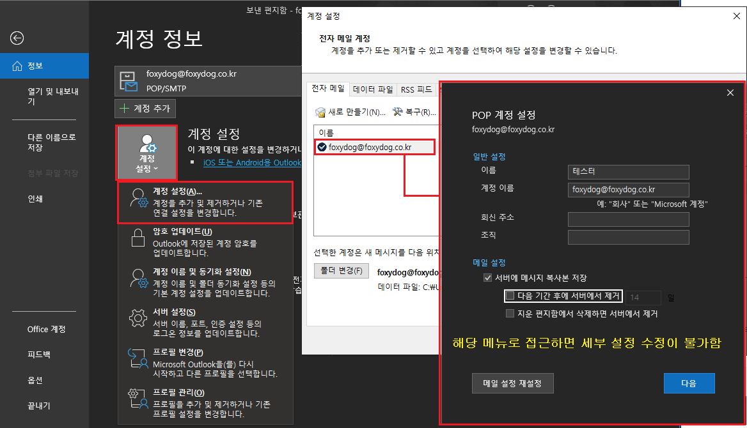Click the 계정 추가 button
Image resolution: width=747 pixels, height=428 pixels.
[x=145, y=109]
